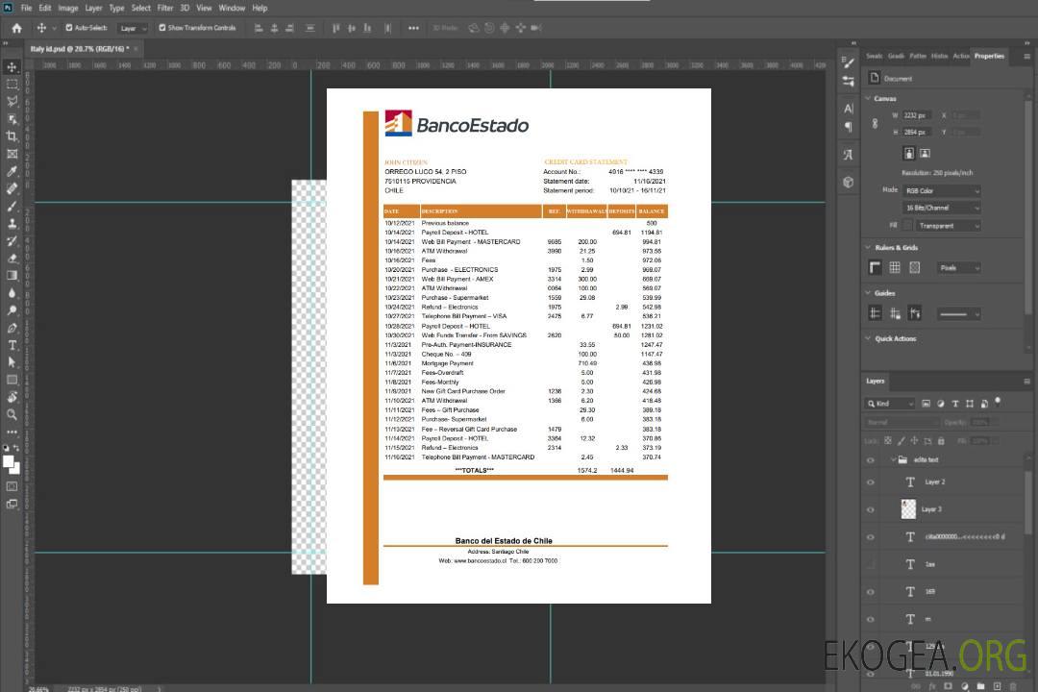Open the 16 Bits/Channel dropdown
This screenshot has height=692, width=1038.
tap(942, 208)
